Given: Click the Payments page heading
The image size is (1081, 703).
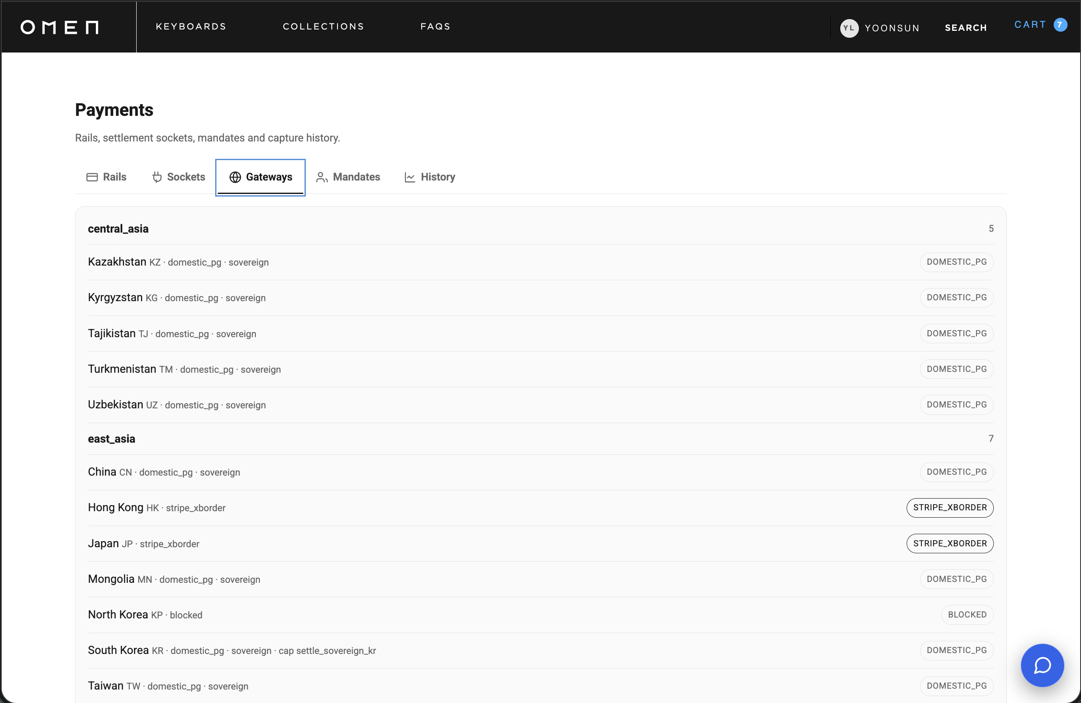Looking at the screenshot, I should point(114,110).
